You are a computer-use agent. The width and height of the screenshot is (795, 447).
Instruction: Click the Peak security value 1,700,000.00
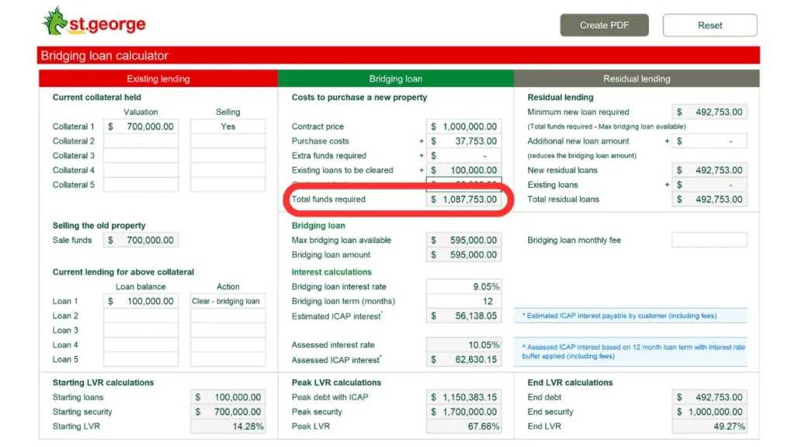[464, 411]
